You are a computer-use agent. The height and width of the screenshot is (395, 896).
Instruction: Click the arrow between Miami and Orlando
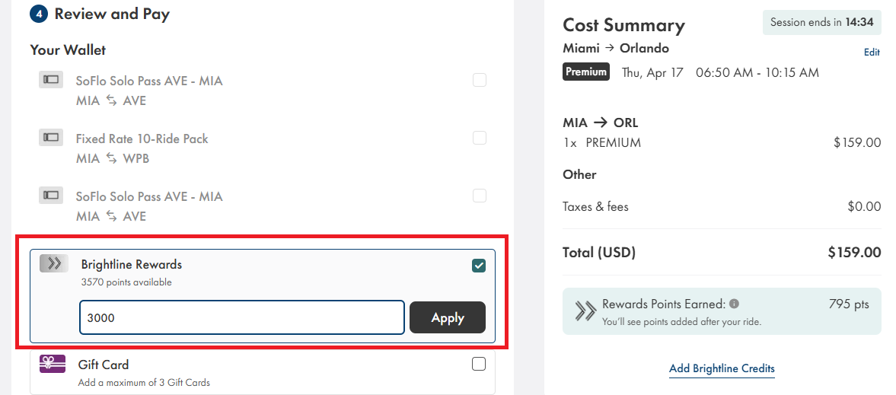click(x=610, y=48)
